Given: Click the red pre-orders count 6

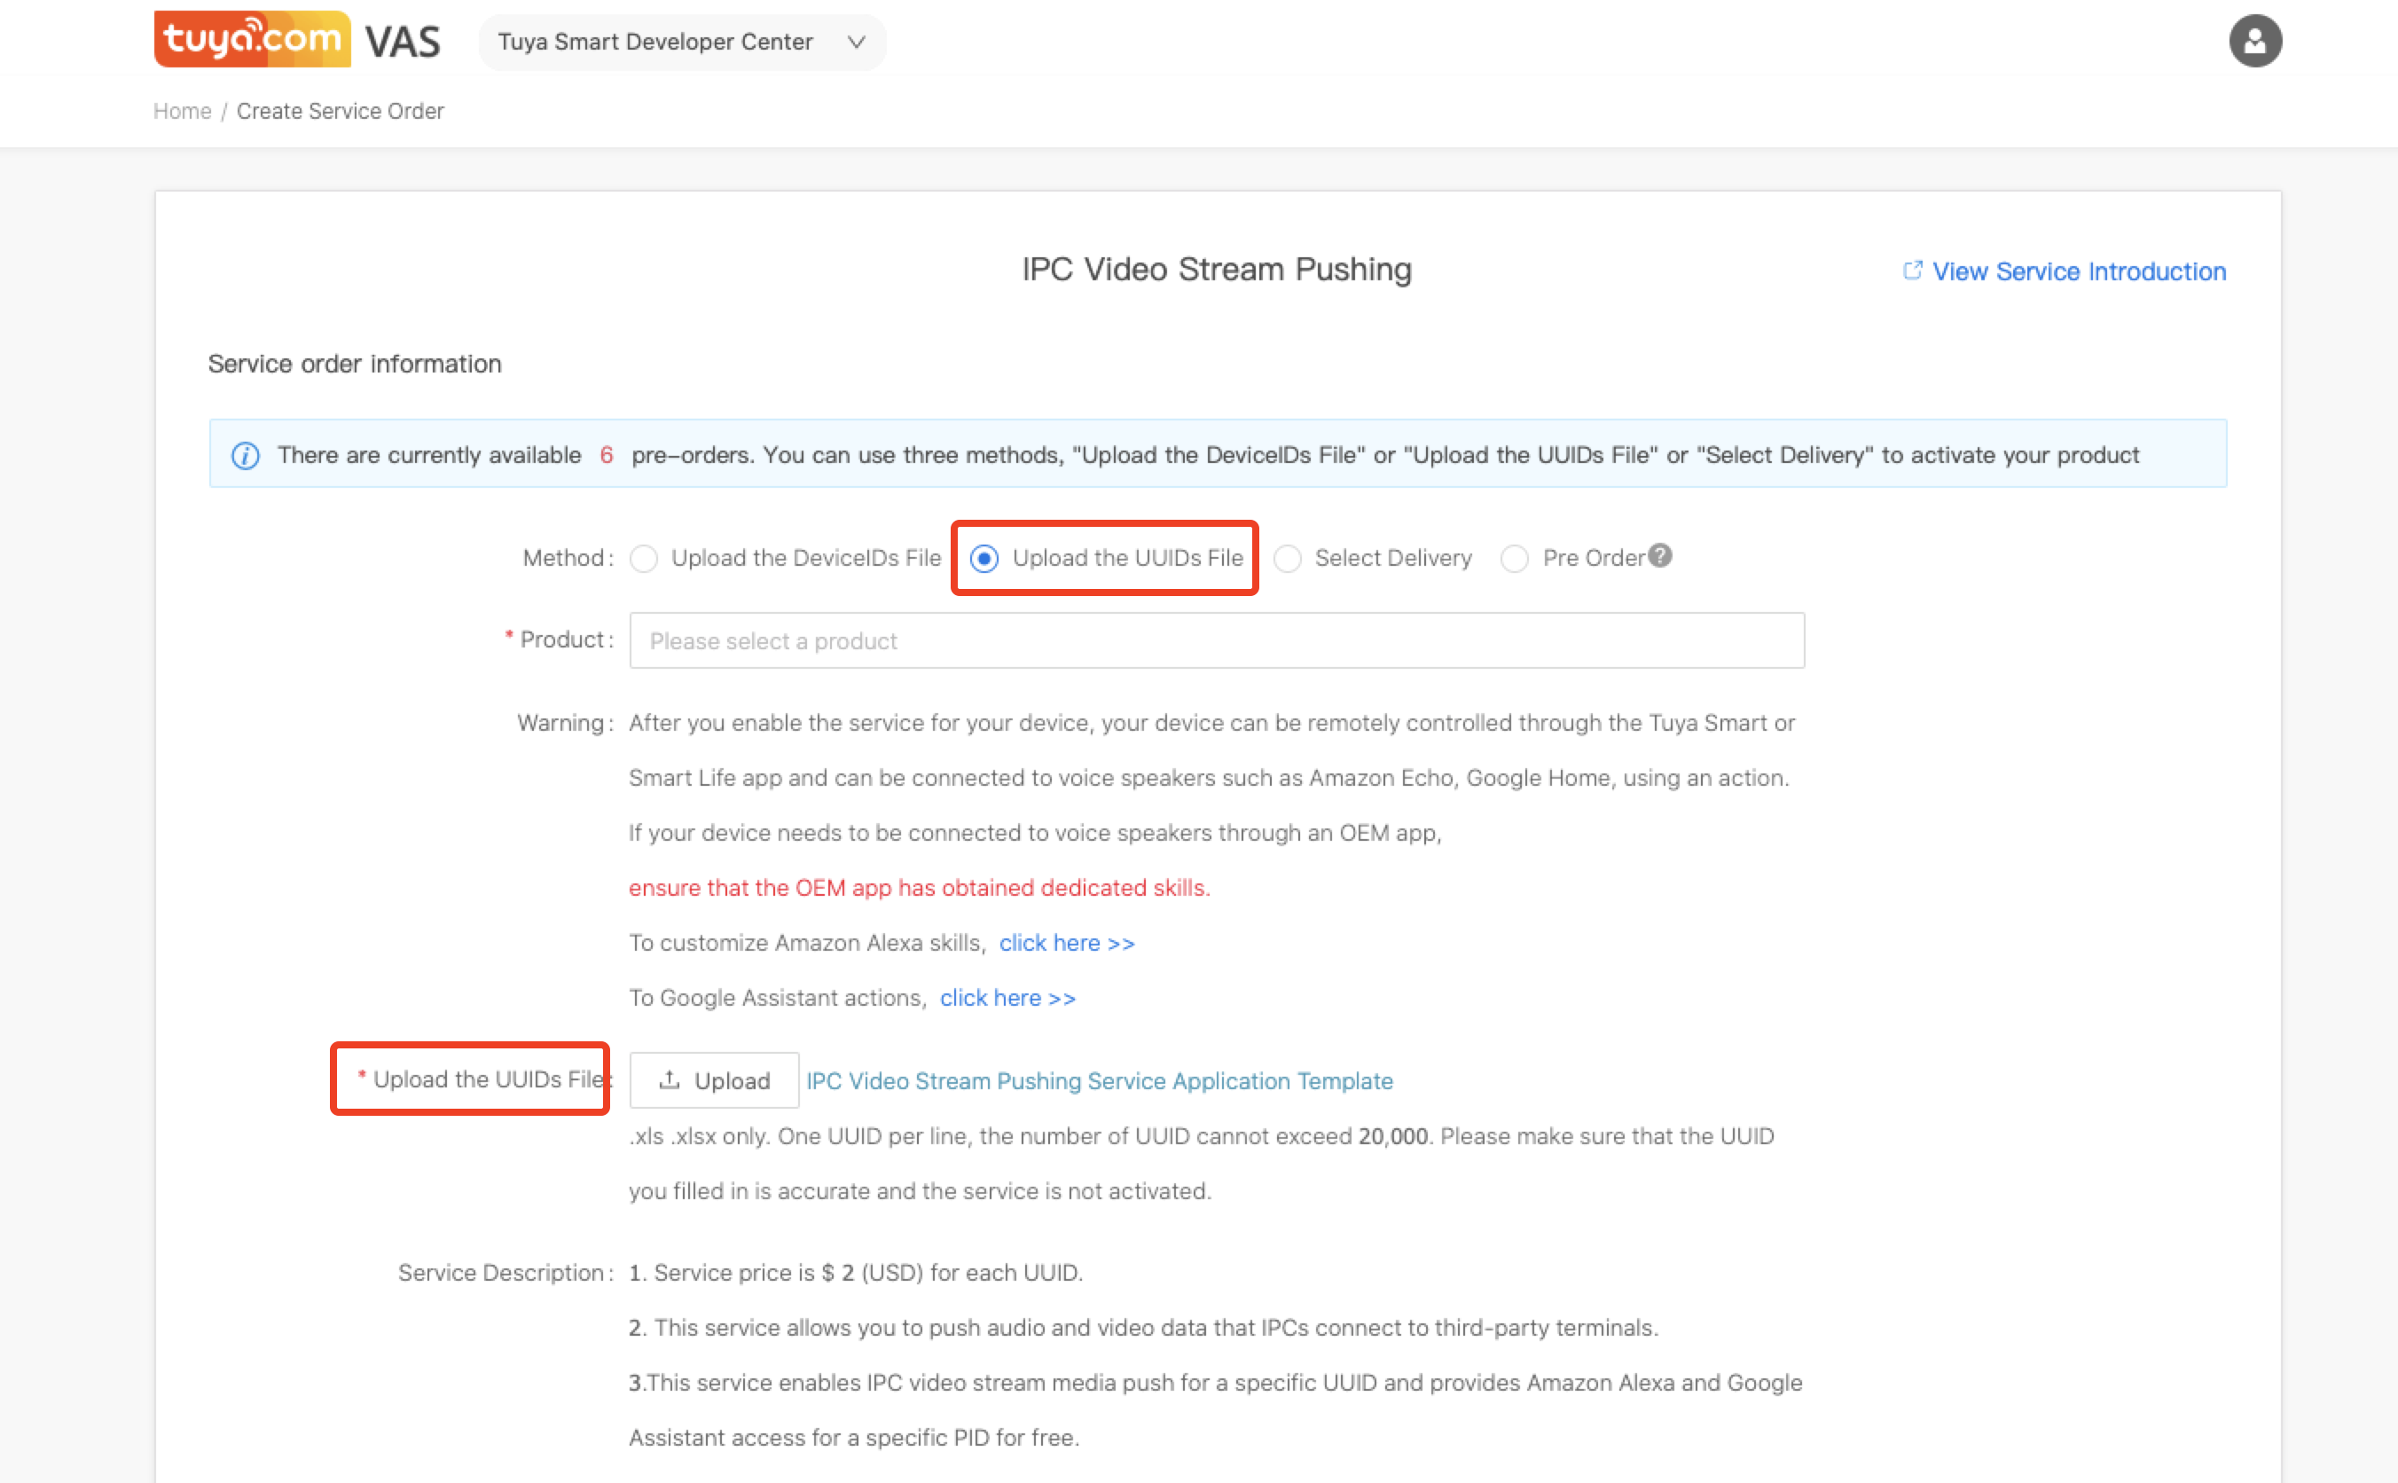Looking at the screenshot, I should [607, 455].
